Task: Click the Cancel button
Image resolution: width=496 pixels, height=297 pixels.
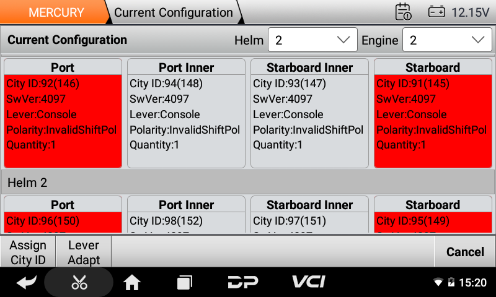Action: coord(465,252)
